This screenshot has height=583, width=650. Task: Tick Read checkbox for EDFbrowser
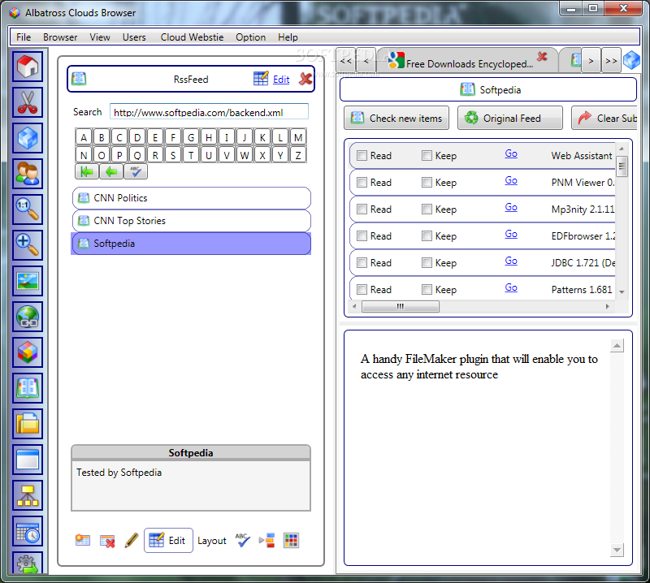click(362, 235)
